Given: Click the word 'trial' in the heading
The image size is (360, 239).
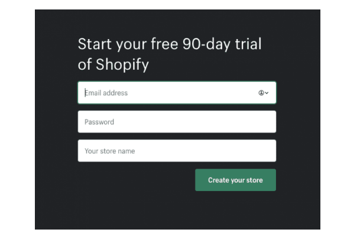Looking at the screenshot, I should pos(248,44).
